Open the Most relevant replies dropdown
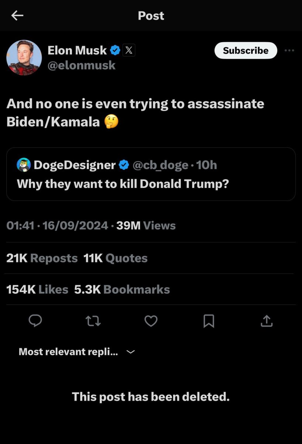 pos(68,351)
